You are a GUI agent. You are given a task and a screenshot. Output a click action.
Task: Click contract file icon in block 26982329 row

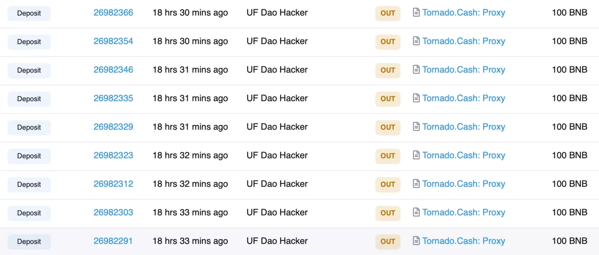tap(416, 127)
